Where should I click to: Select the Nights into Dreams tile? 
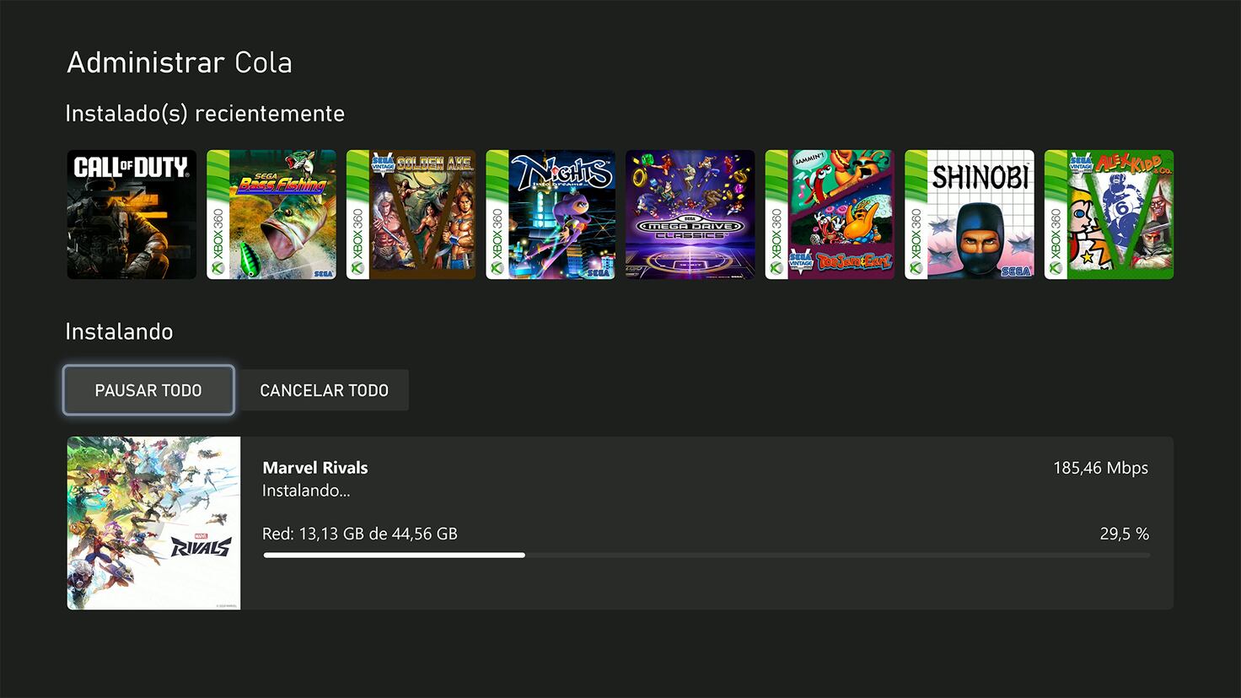[x=551, y=214]
